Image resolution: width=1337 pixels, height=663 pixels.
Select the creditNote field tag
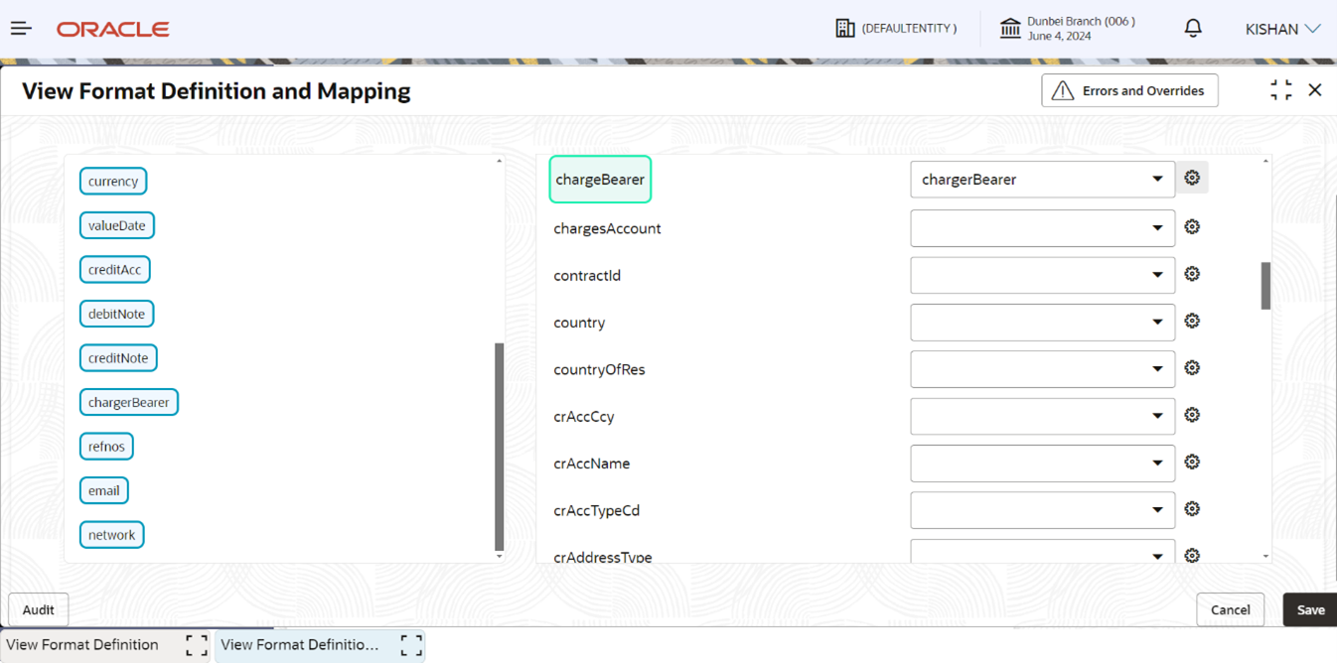(x=118, y=358)
